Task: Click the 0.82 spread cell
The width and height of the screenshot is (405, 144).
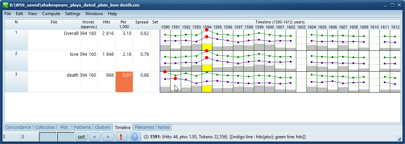Action: 142,40
